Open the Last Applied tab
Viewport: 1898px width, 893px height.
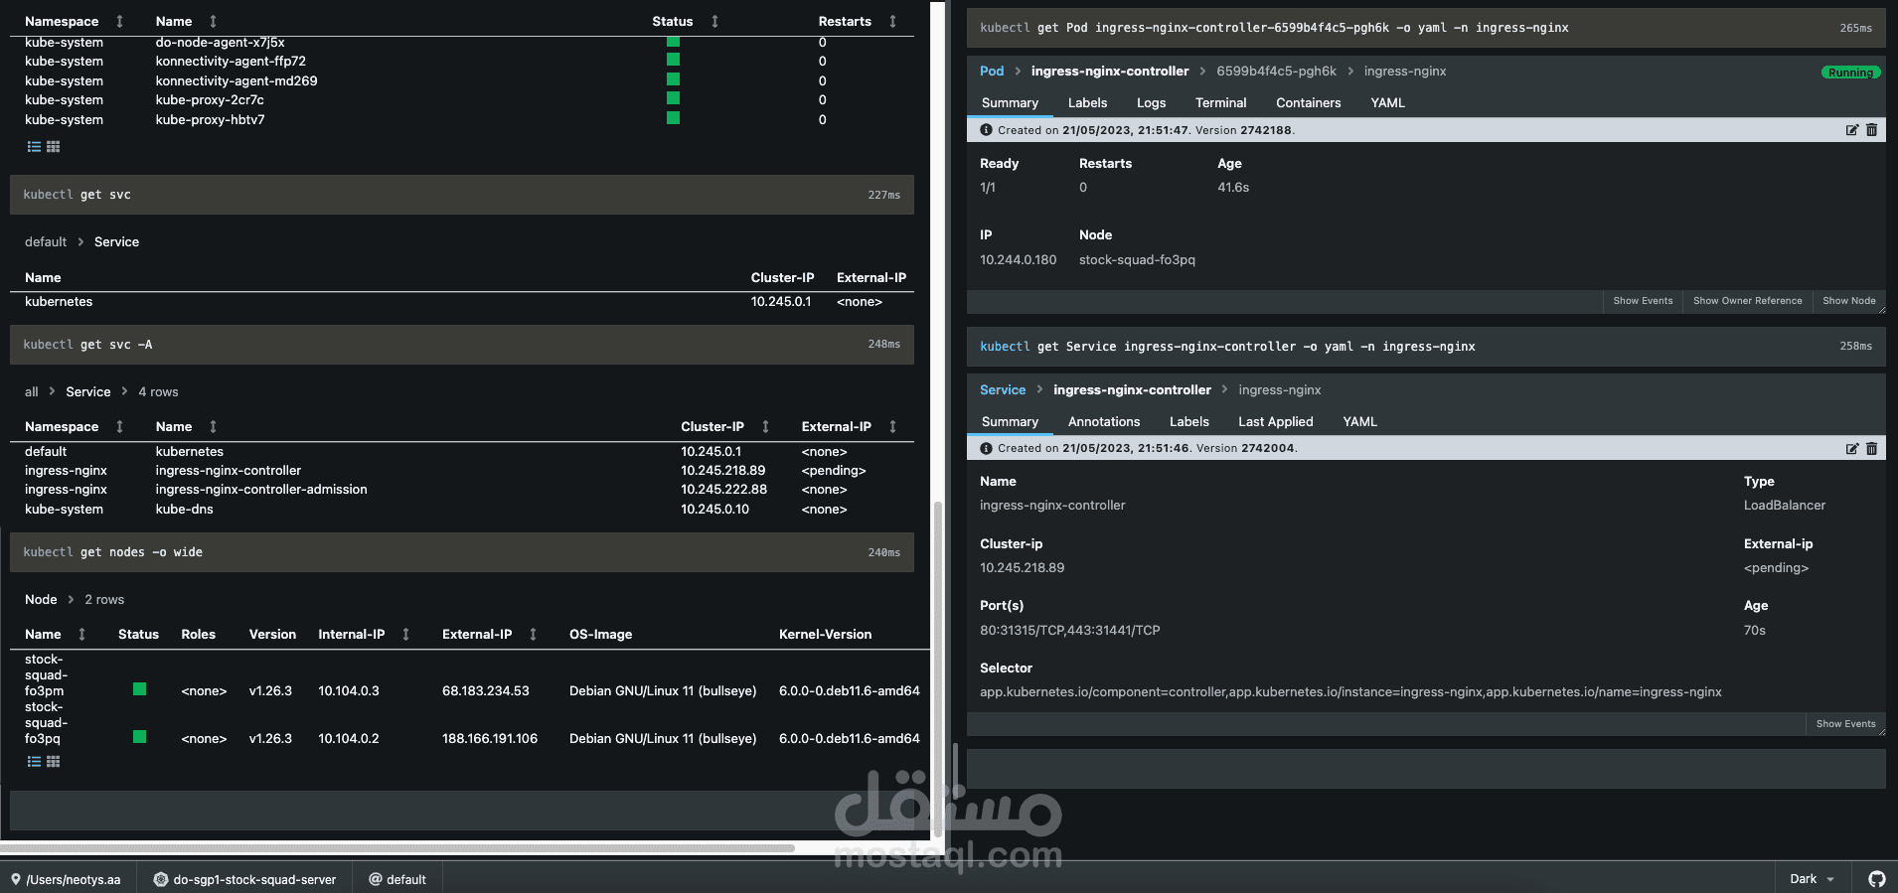click(1275, 421)
